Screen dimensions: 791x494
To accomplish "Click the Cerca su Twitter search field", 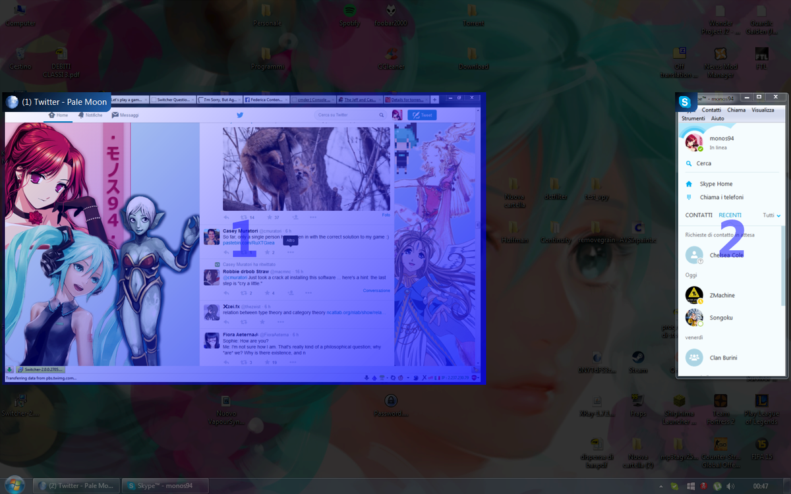I will [x=349, y=115].
